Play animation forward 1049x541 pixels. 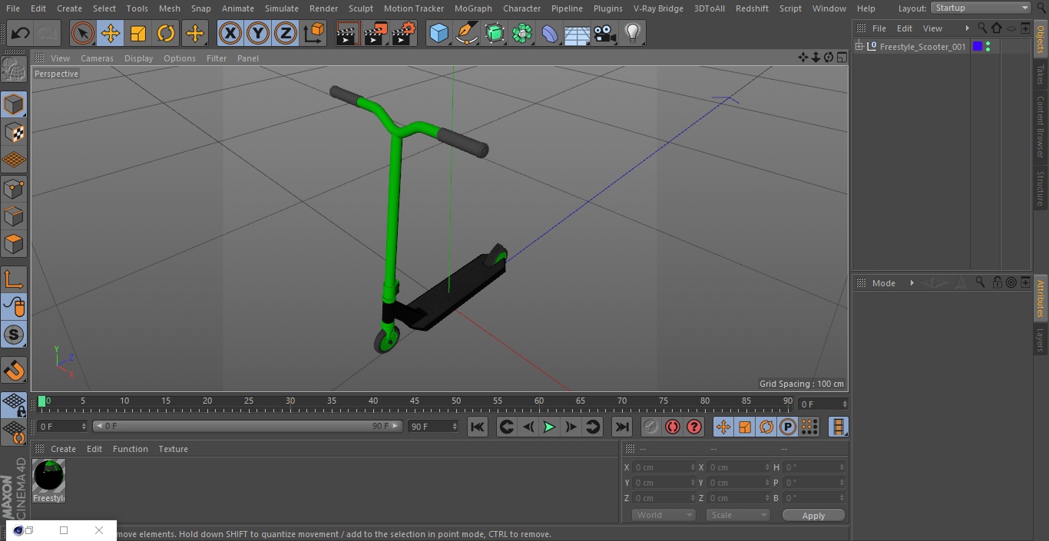click(549, 427)
